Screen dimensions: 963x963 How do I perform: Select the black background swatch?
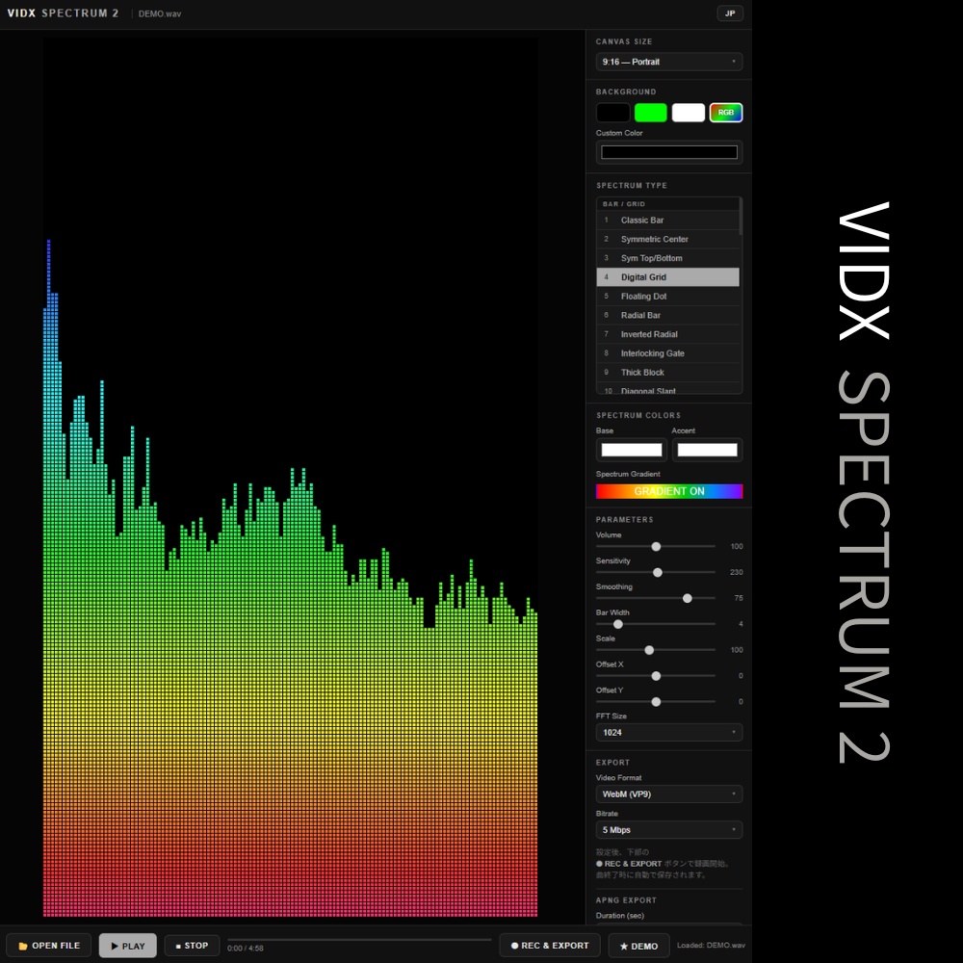click(612, 113)
